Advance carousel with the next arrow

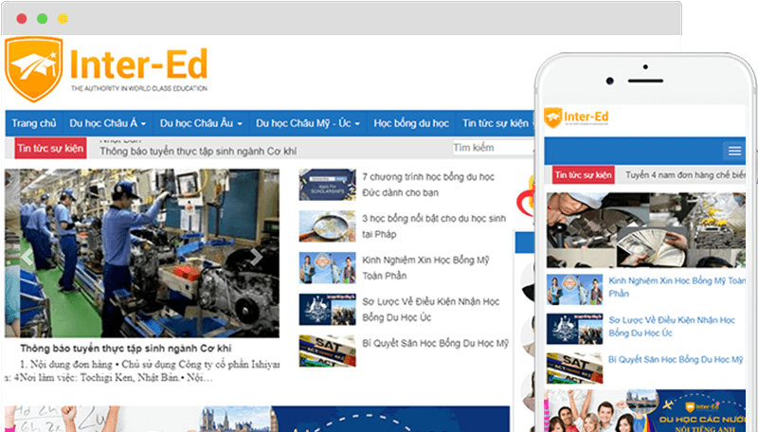point(257,256)
